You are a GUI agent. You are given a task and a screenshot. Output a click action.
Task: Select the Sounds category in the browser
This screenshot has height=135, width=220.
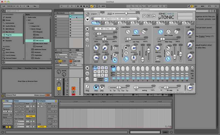coord(8,17)
